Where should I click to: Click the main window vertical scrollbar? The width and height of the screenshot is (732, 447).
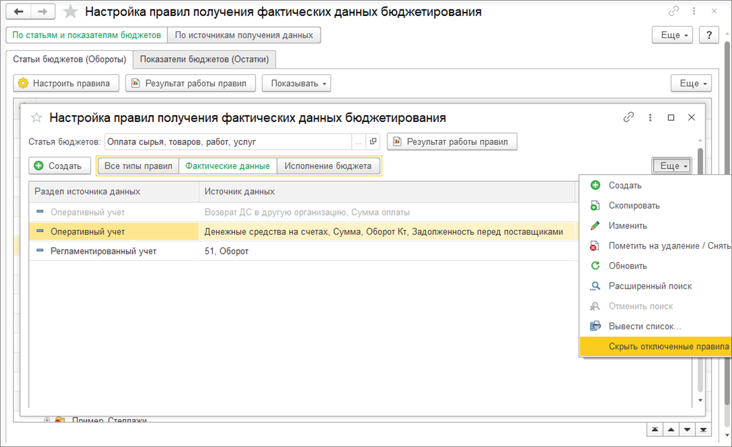point(727,224)
